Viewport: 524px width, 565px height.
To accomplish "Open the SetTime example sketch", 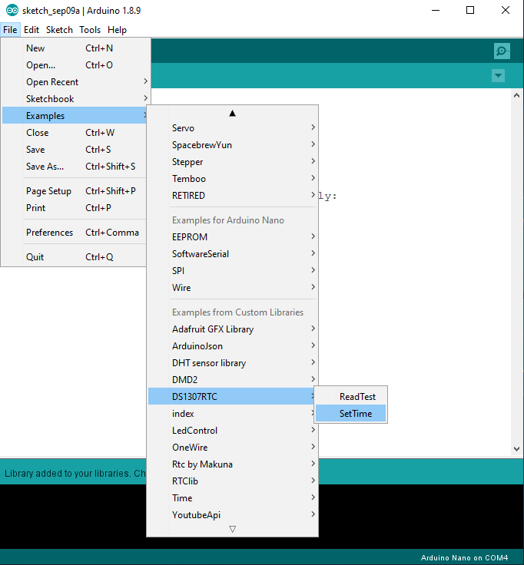I will pos(350,414).
